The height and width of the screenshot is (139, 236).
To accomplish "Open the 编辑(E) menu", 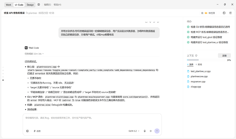I will click(x=48, y=5).
